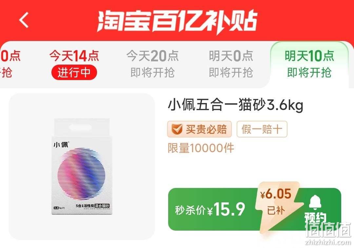Open the 小佩五合一猫砂3.6kg product title
The height and width of the screenshot is (248, 354).
click(x=235, y=106)
